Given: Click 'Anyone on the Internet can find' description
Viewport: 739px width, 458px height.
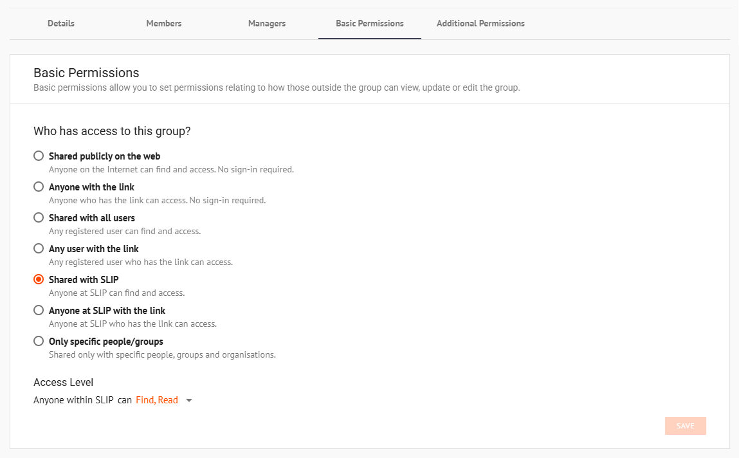Looking at the screenshot, I should coord(171,170).
